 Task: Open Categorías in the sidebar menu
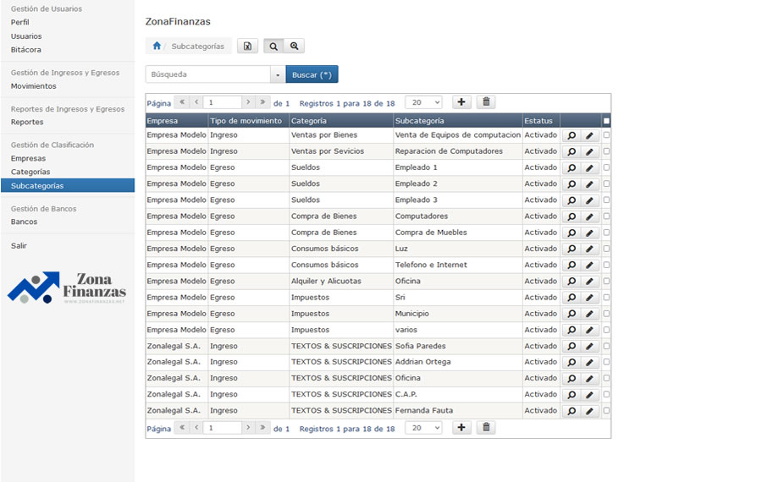[x=30, y=172]
